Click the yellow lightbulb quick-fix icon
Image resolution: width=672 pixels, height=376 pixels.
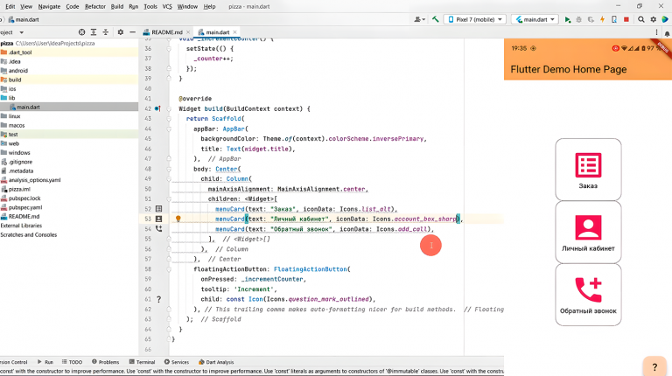click(x=178, y=219)
